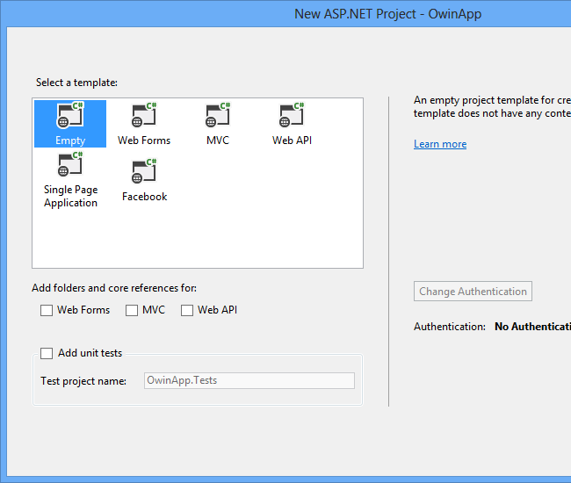571x483 pixels.
Task: Click the 'Test project name:' label
Action: [x=83, y=381]
